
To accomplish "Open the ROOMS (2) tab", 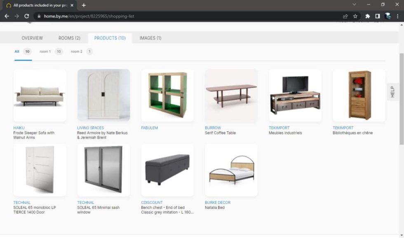I will tap(68, 38).
